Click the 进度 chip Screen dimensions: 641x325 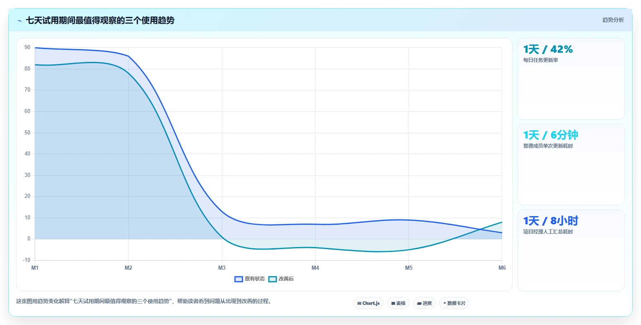(x=424, y=303)
